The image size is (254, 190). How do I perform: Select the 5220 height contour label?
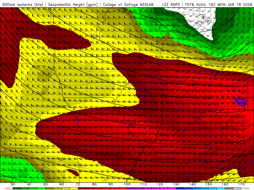pyautogui.click(x=191, y=85)
